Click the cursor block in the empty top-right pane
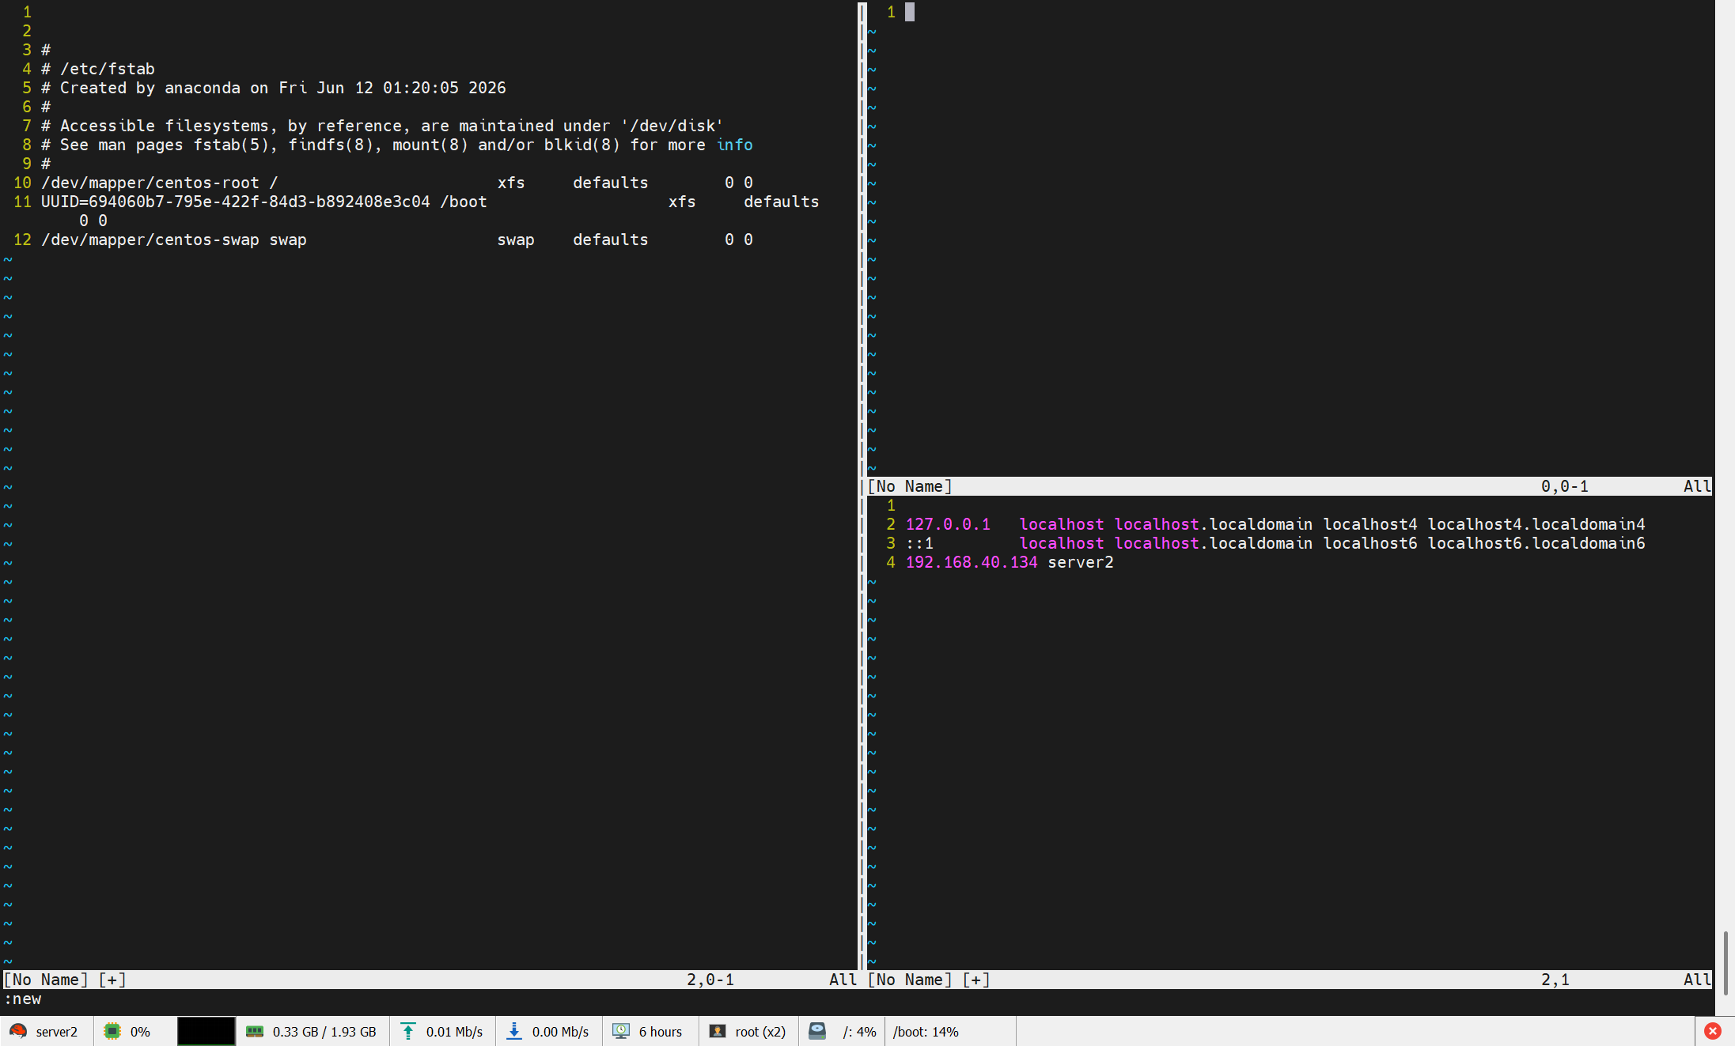The image size is (1735, 1046). click(x=910, y=12)
